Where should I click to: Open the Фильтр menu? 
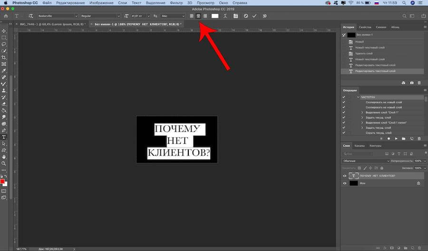pyautogui.click(x=176, y=3)
